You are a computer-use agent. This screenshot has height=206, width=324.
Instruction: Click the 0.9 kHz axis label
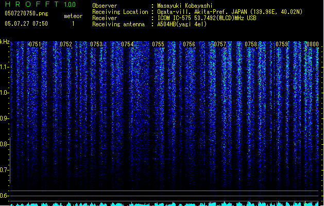click(4, 118)
